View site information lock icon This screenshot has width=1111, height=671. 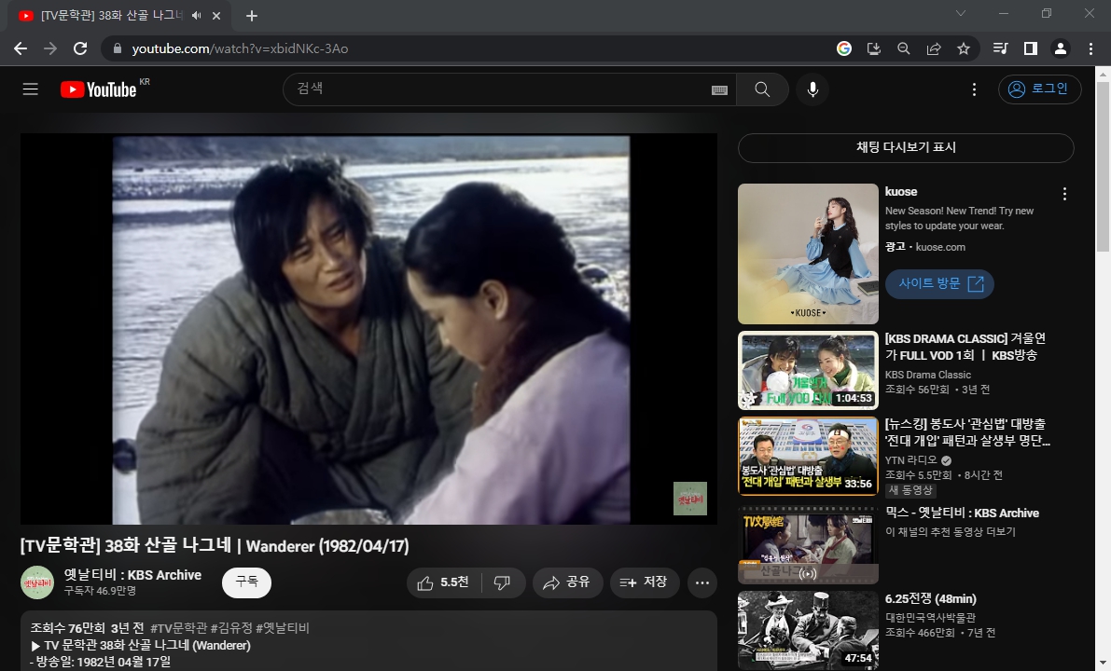pyautogui.click(x=117, y=48)
